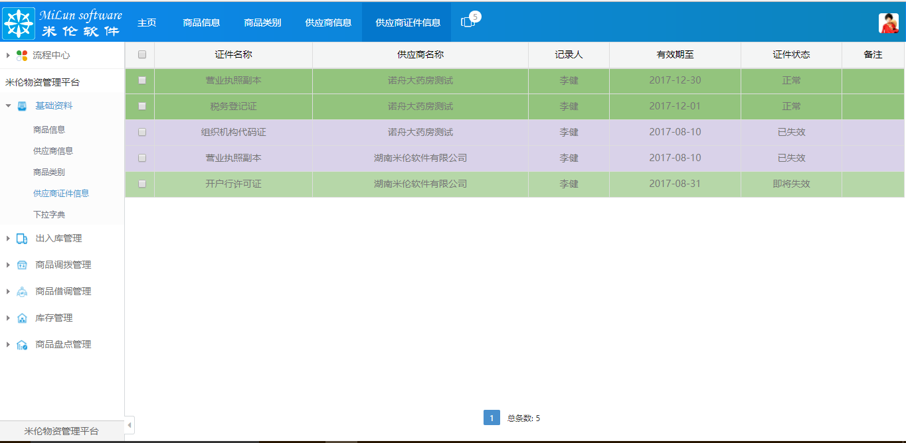Click the 商品借调管理 icon
Screen dimensions: 906x443
[x=20, y=290]
